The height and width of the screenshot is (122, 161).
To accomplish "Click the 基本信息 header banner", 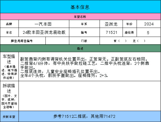I will (80, 6).
